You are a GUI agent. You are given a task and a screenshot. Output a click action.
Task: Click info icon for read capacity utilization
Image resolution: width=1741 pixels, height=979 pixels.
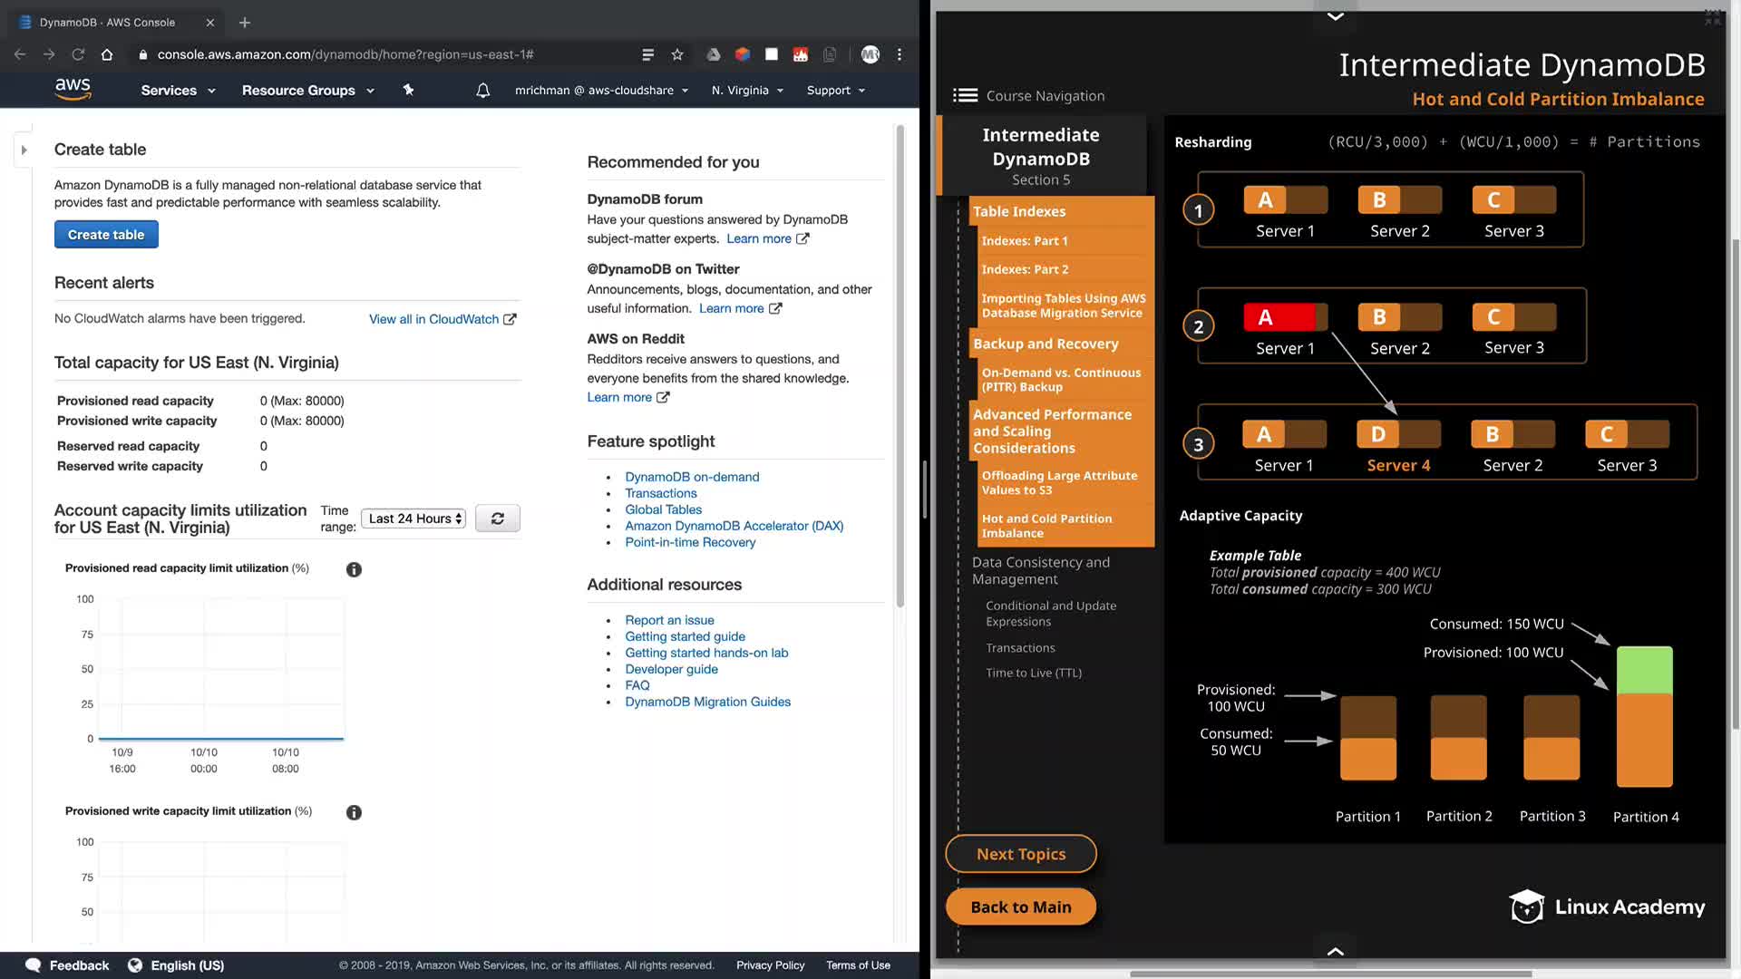pyautogui.click(x=354, y=569)
